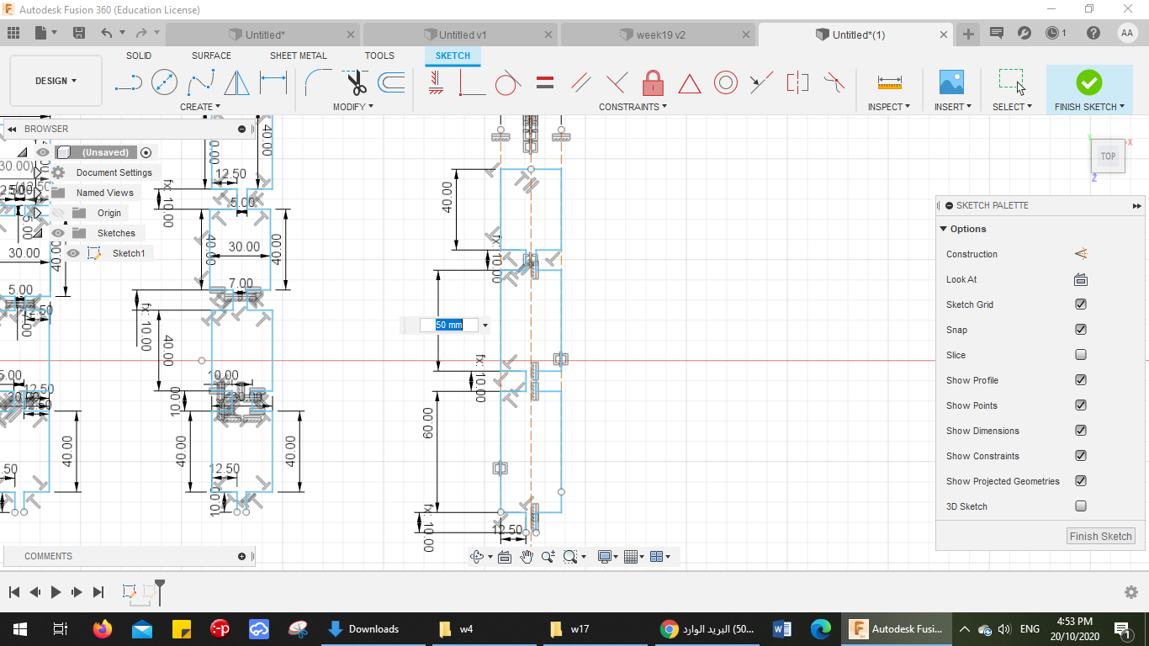Switch to the SOLID tab
This screenshot has height=646, width=1149.
click(x=139, y=56)
